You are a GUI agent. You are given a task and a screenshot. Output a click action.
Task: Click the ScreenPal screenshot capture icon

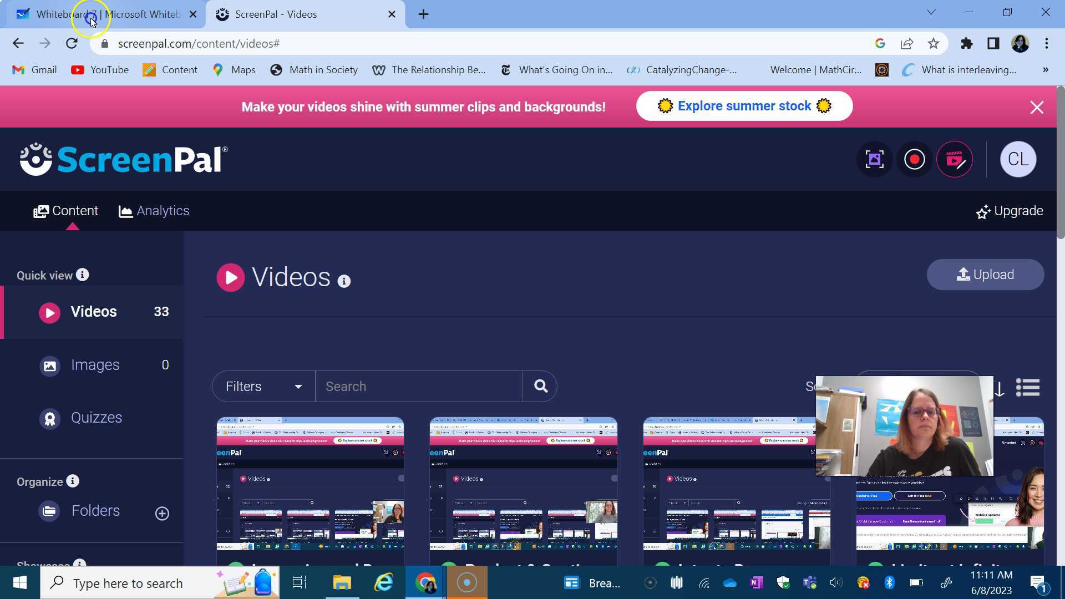(x=874, y=160)
